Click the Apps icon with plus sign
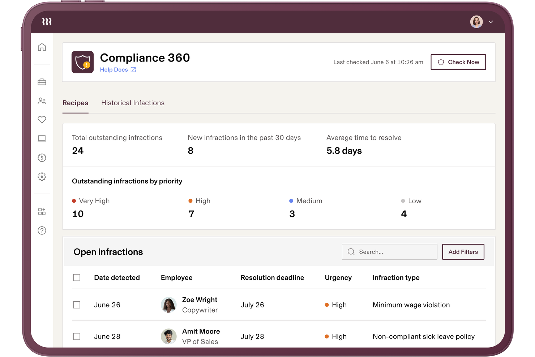The width and height of the screenshot is (535, 357). click(42, 211)
